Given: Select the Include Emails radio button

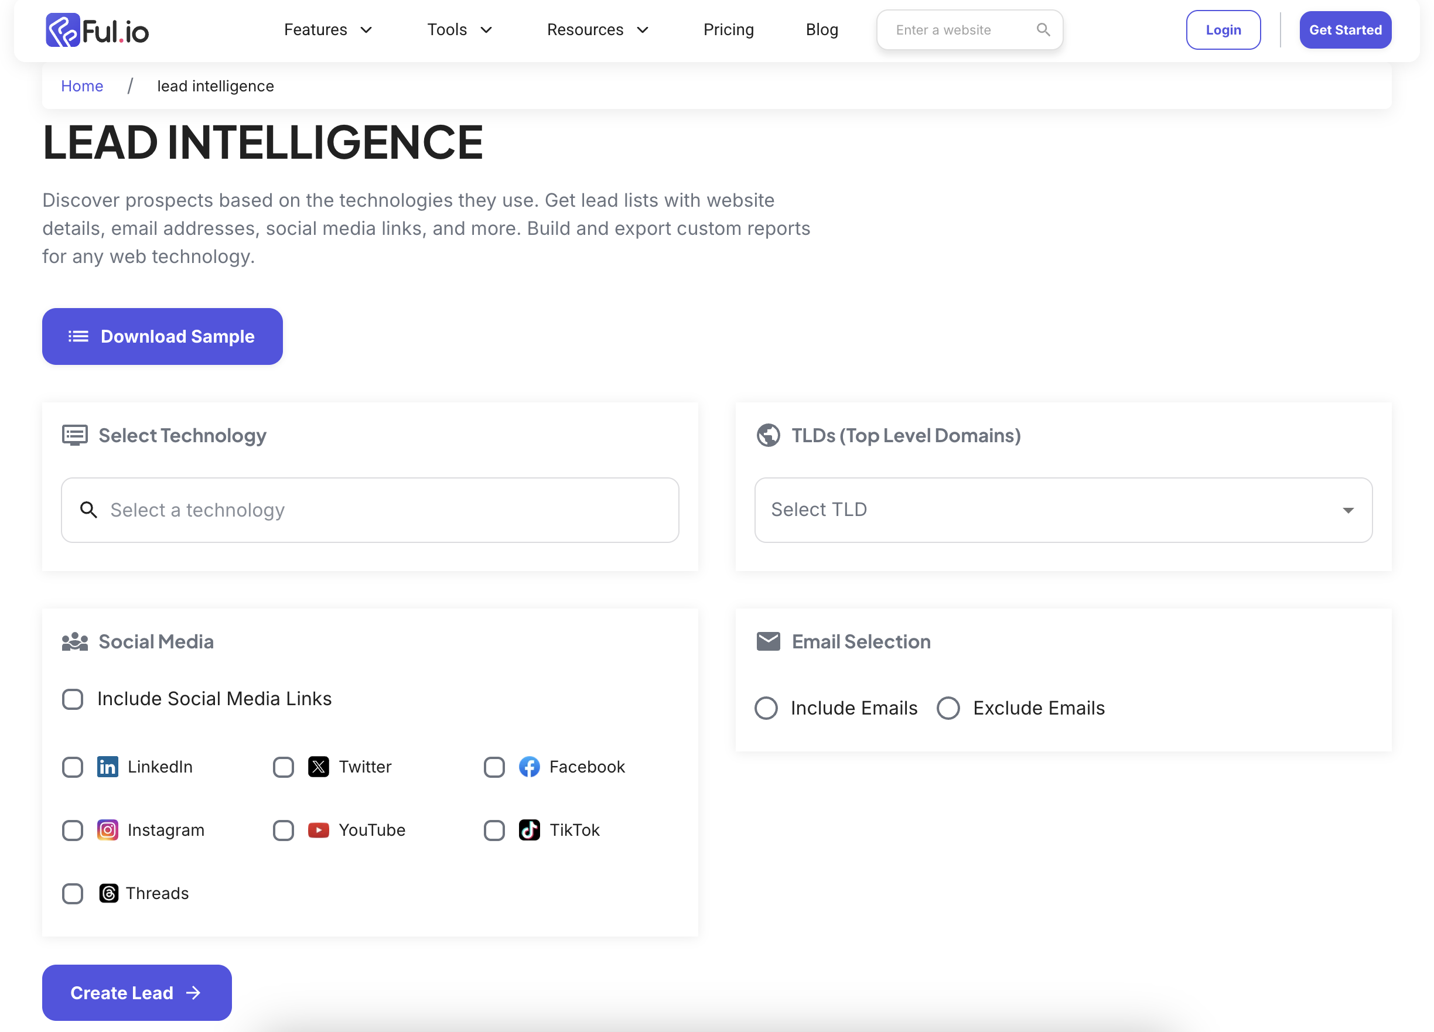Looking at the screenshot, I should click(766, 708).
